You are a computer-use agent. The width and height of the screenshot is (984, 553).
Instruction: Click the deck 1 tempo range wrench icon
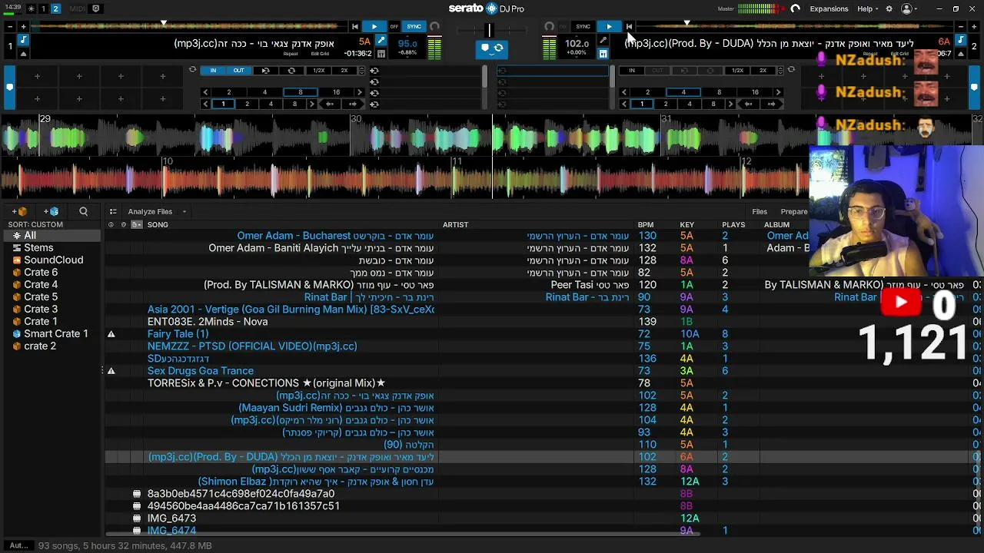click(381, 40)
